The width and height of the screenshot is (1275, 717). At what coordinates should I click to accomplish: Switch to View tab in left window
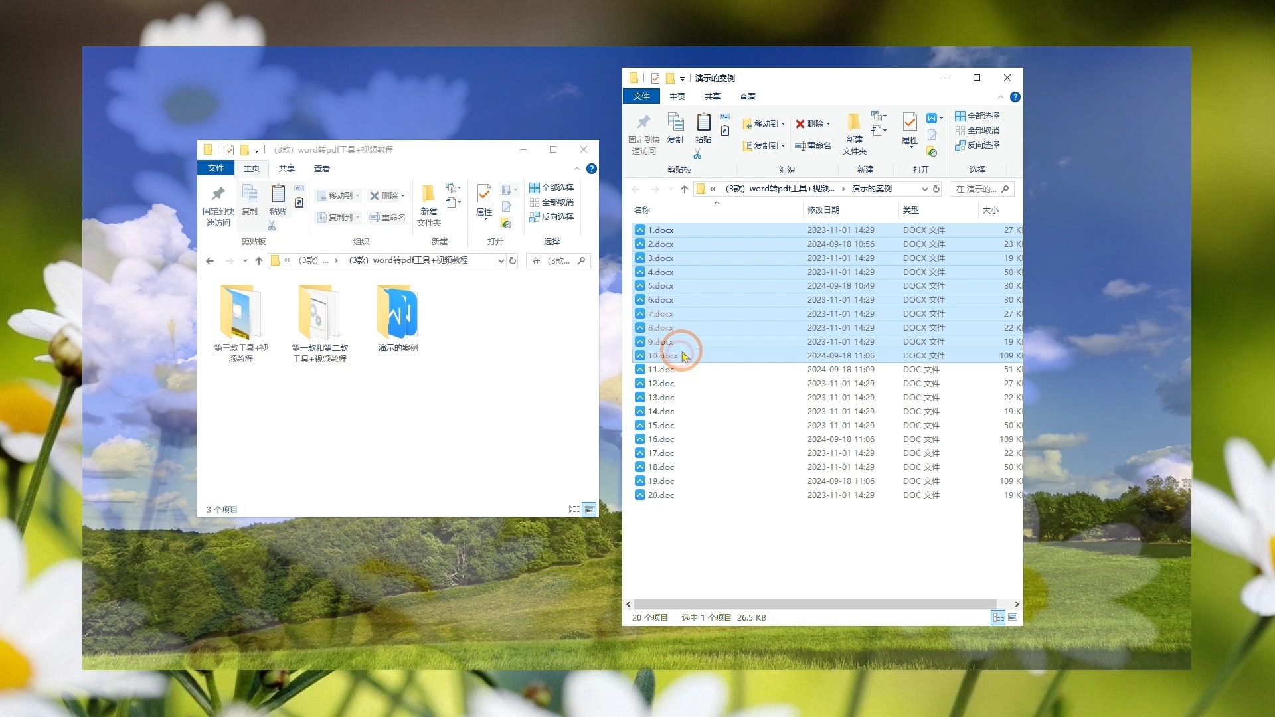[322, 169]
